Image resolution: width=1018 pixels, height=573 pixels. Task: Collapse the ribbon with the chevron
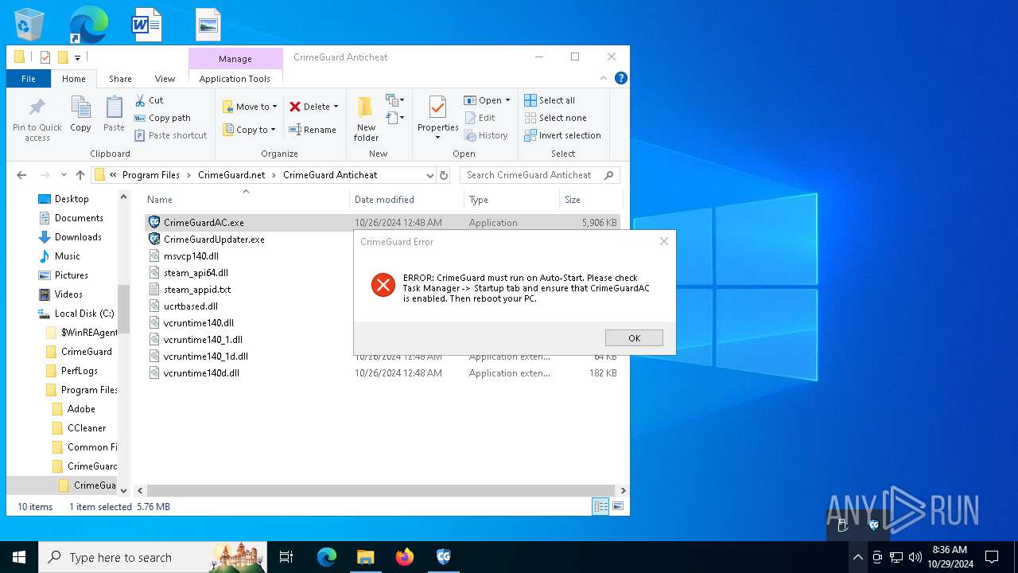(x=604, y=78)
